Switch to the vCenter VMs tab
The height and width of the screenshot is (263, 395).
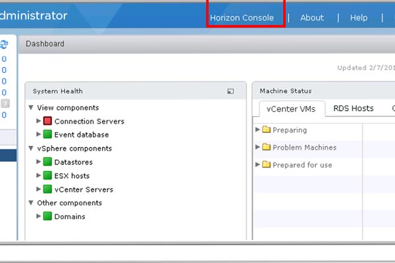[x=291, y=108]
